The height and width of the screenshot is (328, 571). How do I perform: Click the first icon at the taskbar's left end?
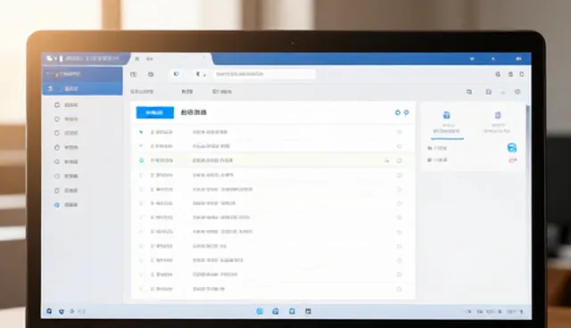[x=49, y=311]
